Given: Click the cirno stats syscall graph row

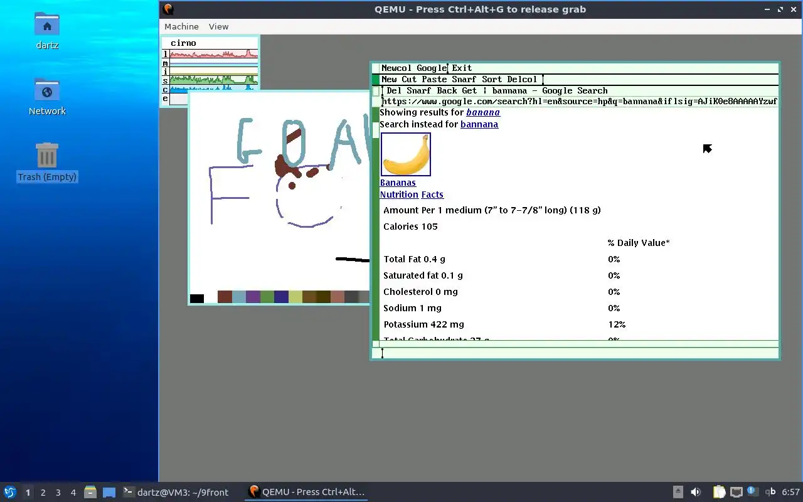Looking at the screenshot, I should [x=214, y=80].
